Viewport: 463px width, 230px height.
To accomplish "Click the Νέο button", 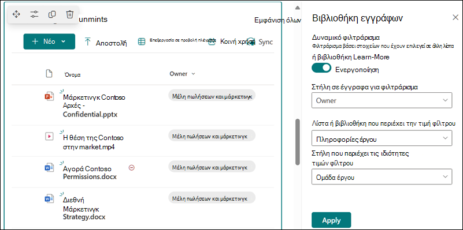I will (x=49, y=42).
